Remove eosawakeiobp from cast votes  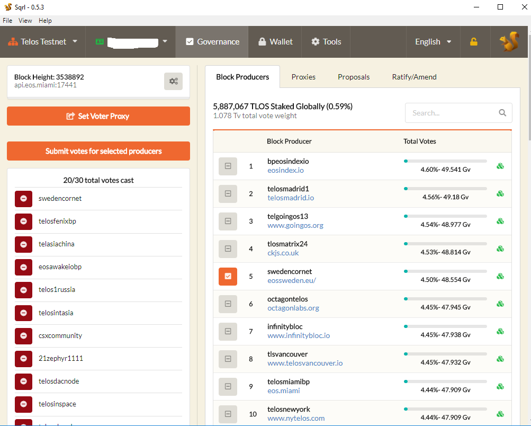pyautogui.click(x=23, y=267)
